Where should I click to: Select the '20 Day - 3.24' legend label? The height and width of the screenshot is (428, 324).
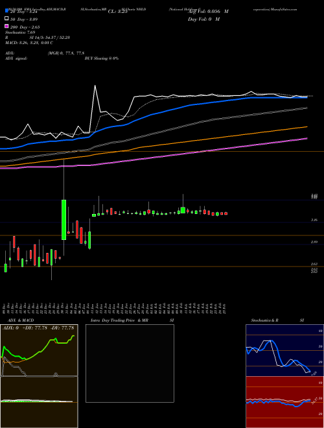(23, 12)
